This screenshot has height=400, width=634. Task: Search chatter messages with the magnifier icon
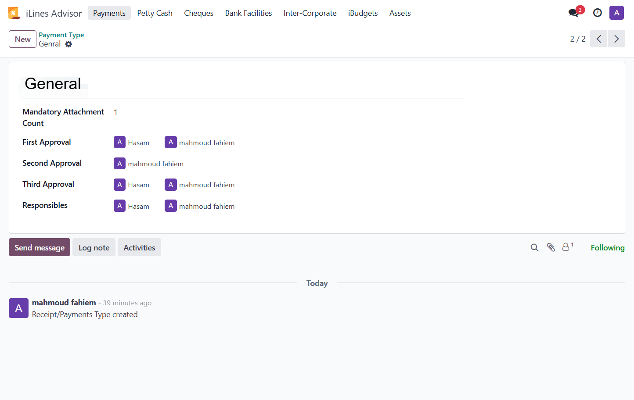pos(534,247)
